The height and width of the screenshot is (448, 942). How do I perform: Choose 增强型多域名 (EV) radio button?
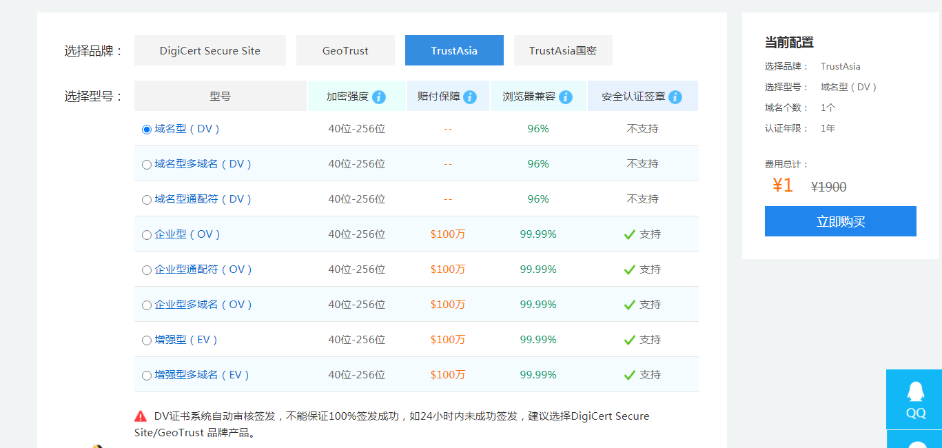pyautogui.click(x=147, y=376)
